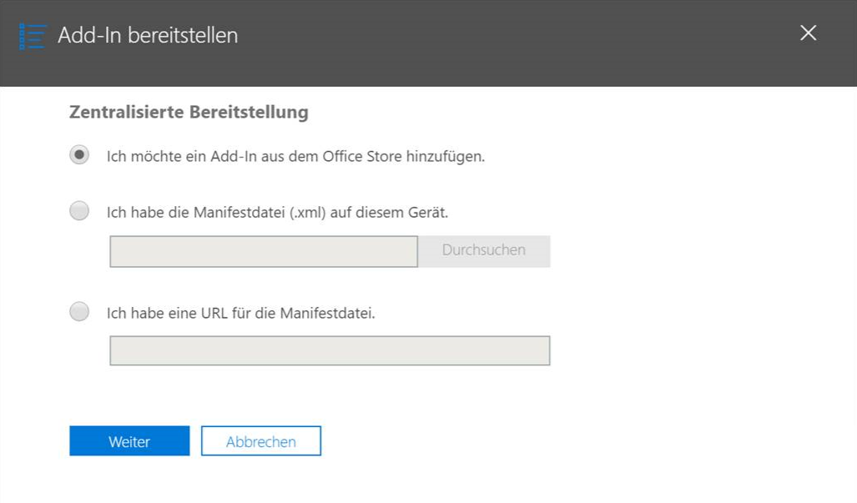857x503 pixels.
Task: Select the Office Store radio button
Action: coord(78,153)
